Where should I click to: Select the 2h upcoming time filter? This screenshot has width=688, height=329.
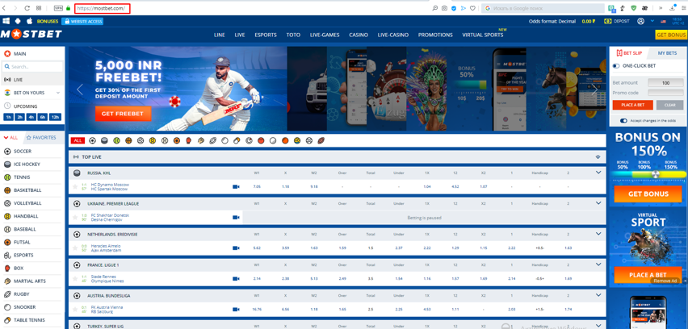pyautogui.click(x=19, y=117)
